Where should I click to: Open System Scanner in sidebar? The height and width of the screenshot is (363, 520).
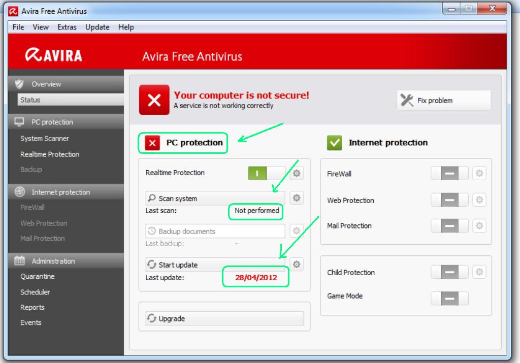point(45,139)
